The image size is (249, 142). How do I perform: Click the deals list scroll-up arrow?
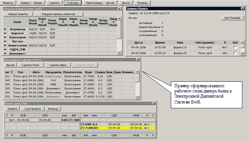pos(137,72)
